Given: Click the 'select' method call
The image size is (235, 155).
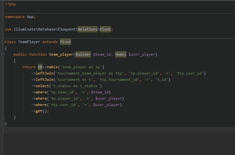Looking at the screenshot, I should (42, 86).
